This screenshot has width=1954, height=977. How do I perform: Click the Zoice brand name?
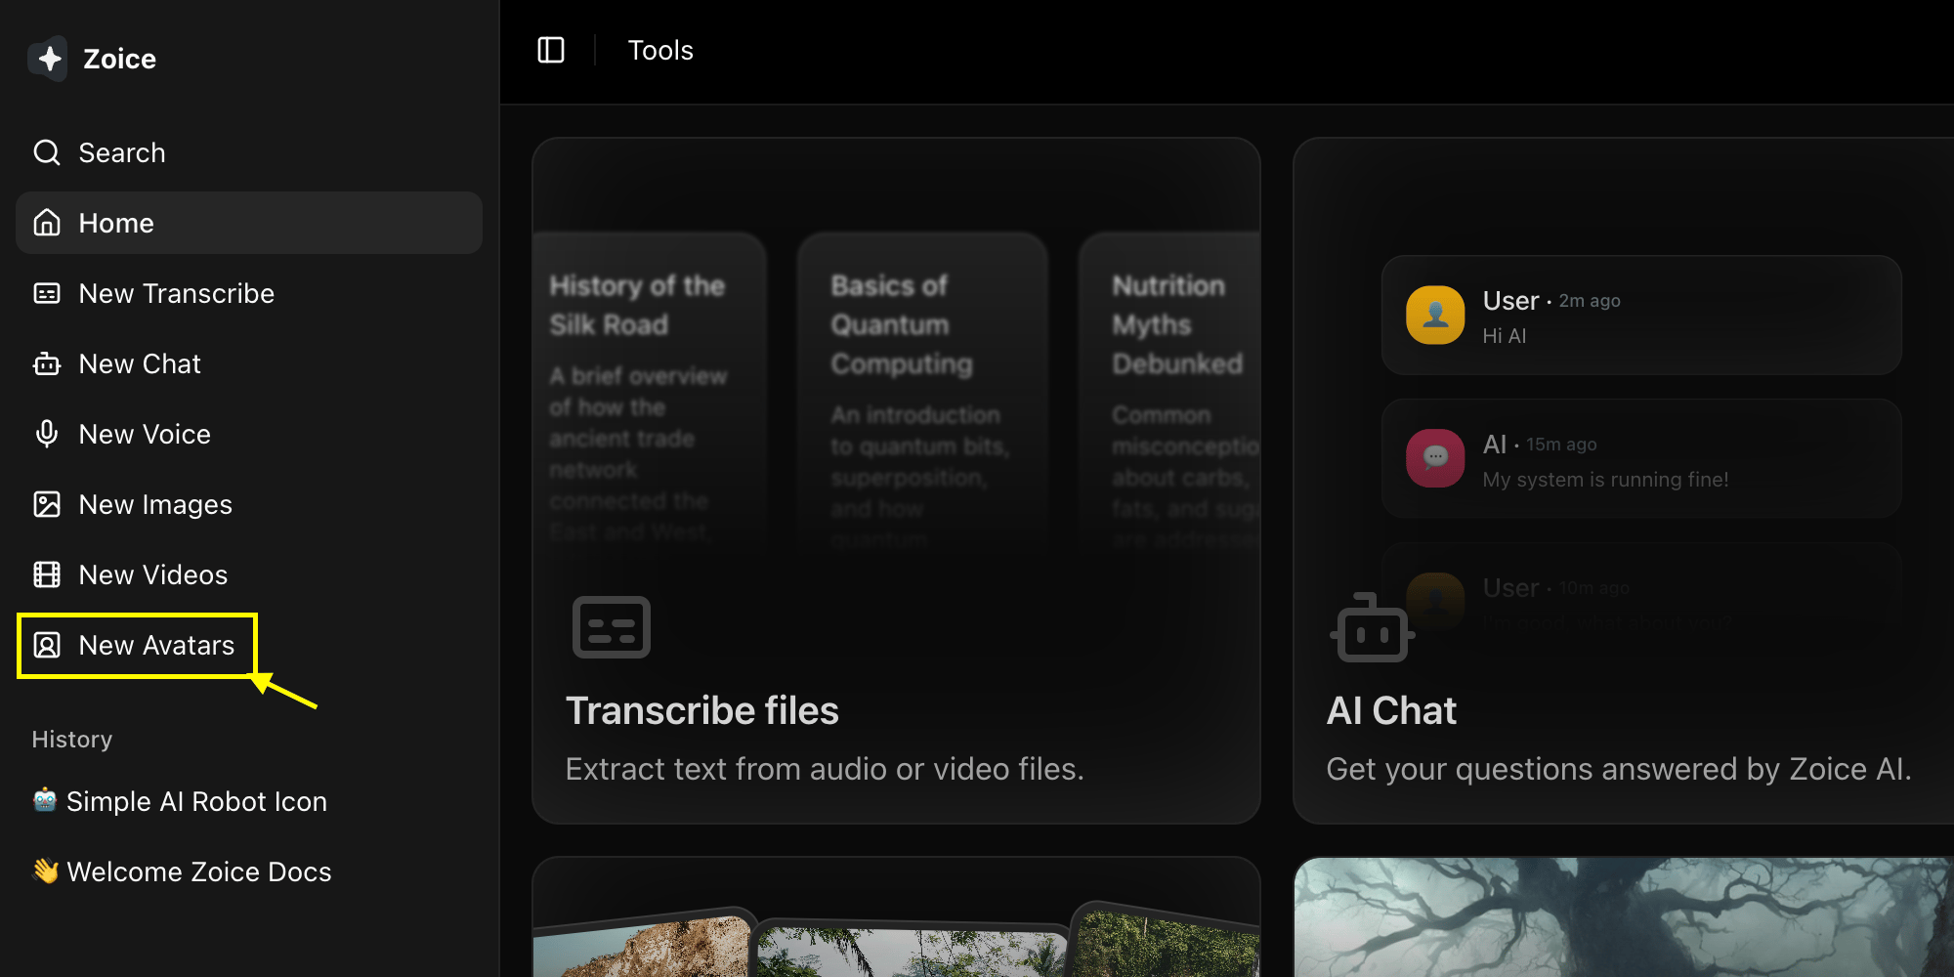point(119,59)
